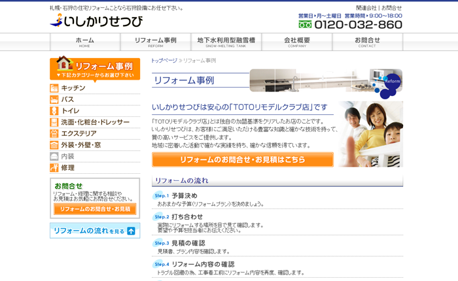The image size is (458, 281).
Task: Select エクステリア category
Action: point(79,134)
